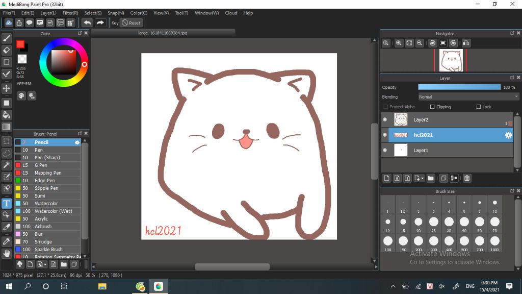Open the Pencil brush settings gear
The width and height of the screenshot is (522, 294).
point(77,142)
